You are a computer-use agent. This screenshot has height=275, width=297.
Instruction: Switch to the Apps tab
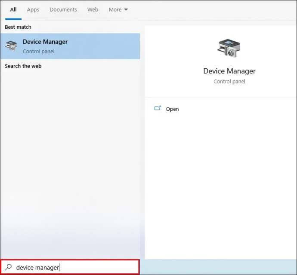pos(33,9)
